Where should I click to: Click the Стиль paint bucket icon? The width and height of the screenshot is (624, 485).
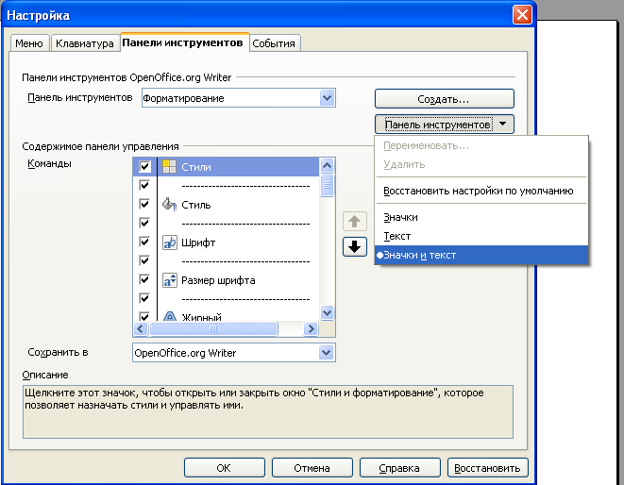(170, 205)
